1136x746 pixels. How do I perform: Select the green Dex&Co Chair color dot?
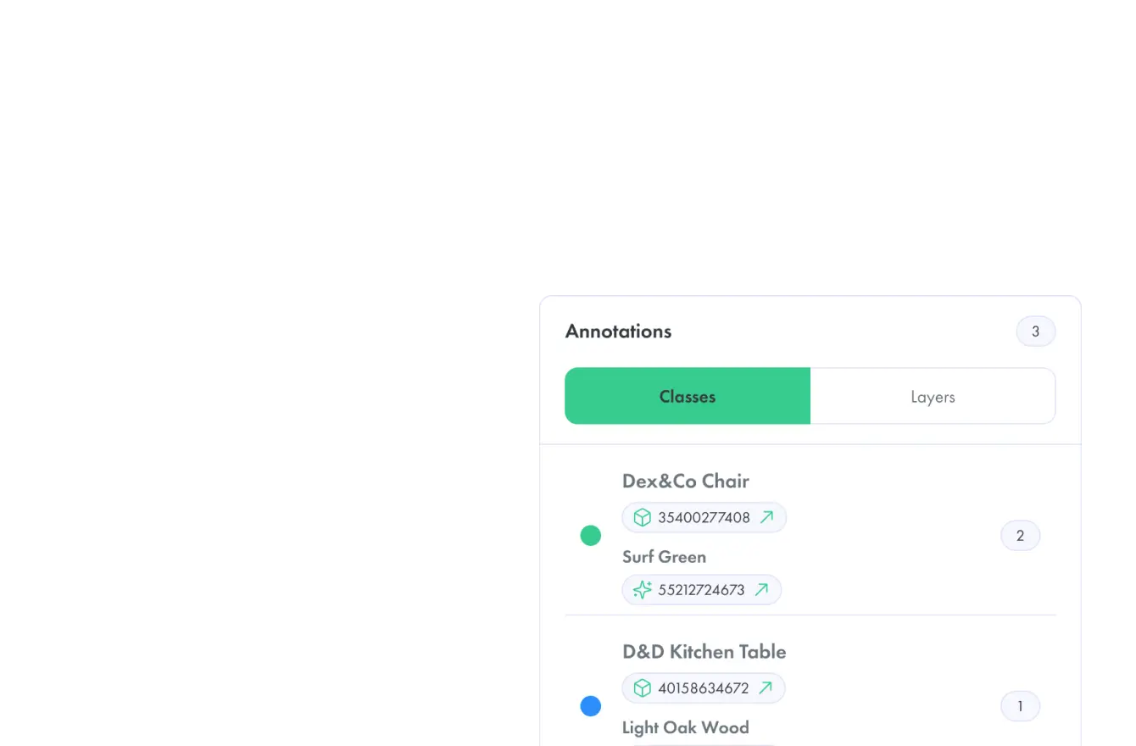coord(590,536)
